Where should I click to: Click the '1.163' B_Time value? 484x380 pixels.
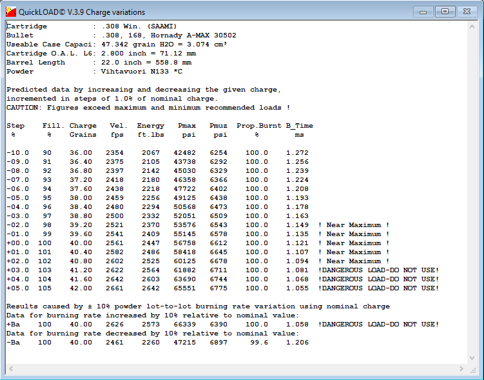(x=297, y=216)
